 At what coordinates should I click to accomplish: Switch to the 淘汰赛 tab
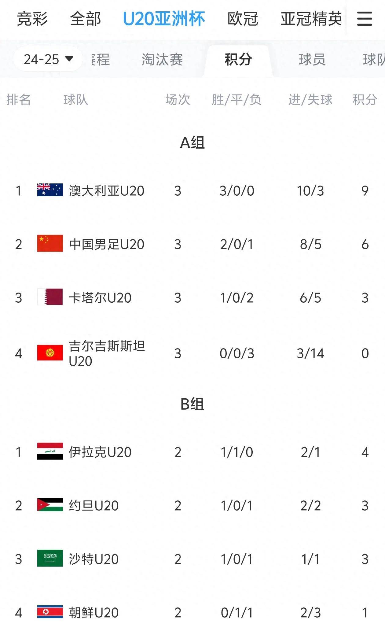pyautogui.click(x=162, y=59)
